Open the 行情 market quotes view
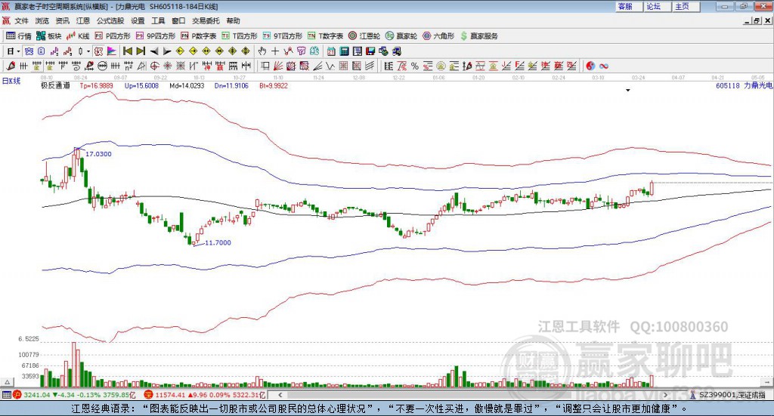This screenshot has height=416, width=774. click(18, 36)
